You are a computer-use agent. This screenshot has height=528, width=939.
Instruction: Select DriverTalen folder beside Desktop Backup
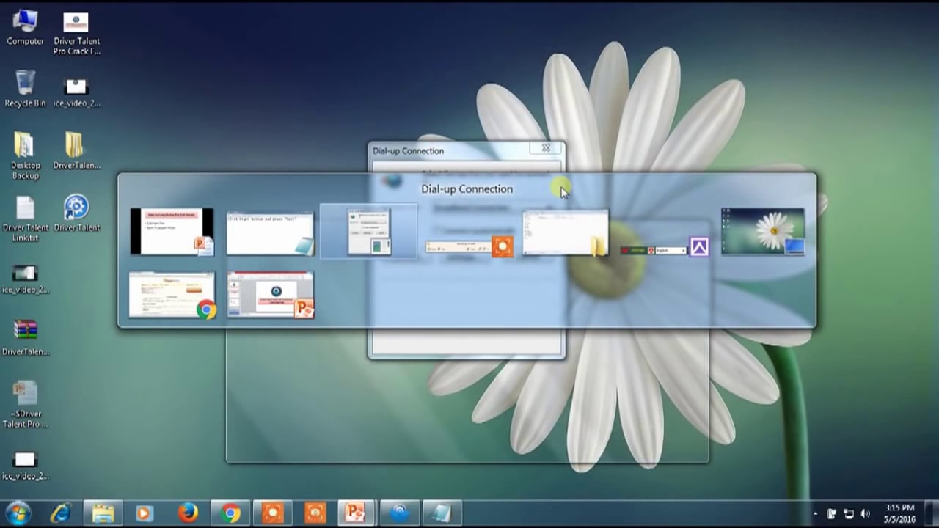point(76,151)
